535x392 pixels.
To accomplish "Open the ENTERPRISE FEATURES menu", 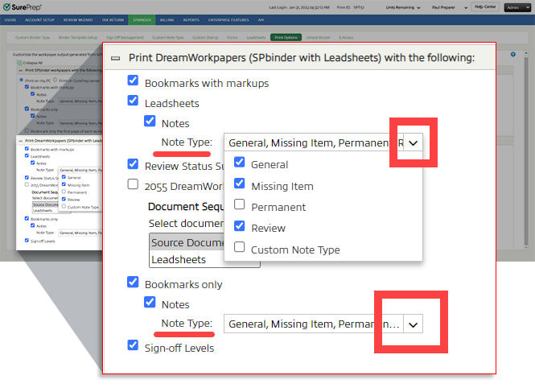I will (x=228, y=20).
